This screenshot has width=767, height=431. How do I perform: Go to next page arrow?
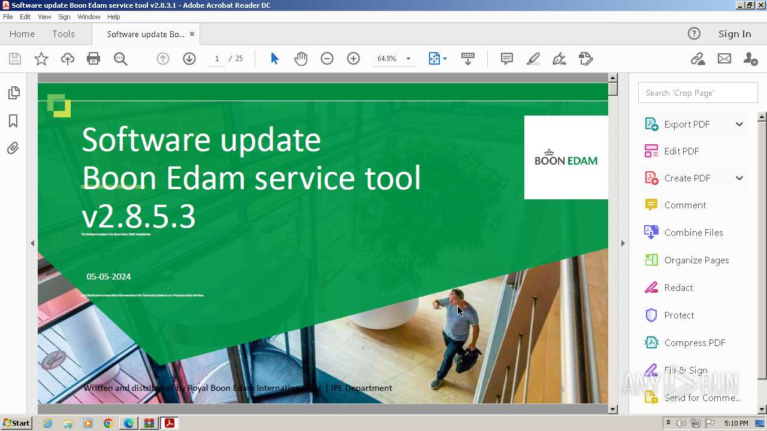(x=189, y=59)
